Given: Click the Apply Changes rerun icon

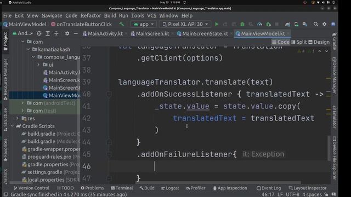Looking at the screenshot, I should tap(225, 24).
